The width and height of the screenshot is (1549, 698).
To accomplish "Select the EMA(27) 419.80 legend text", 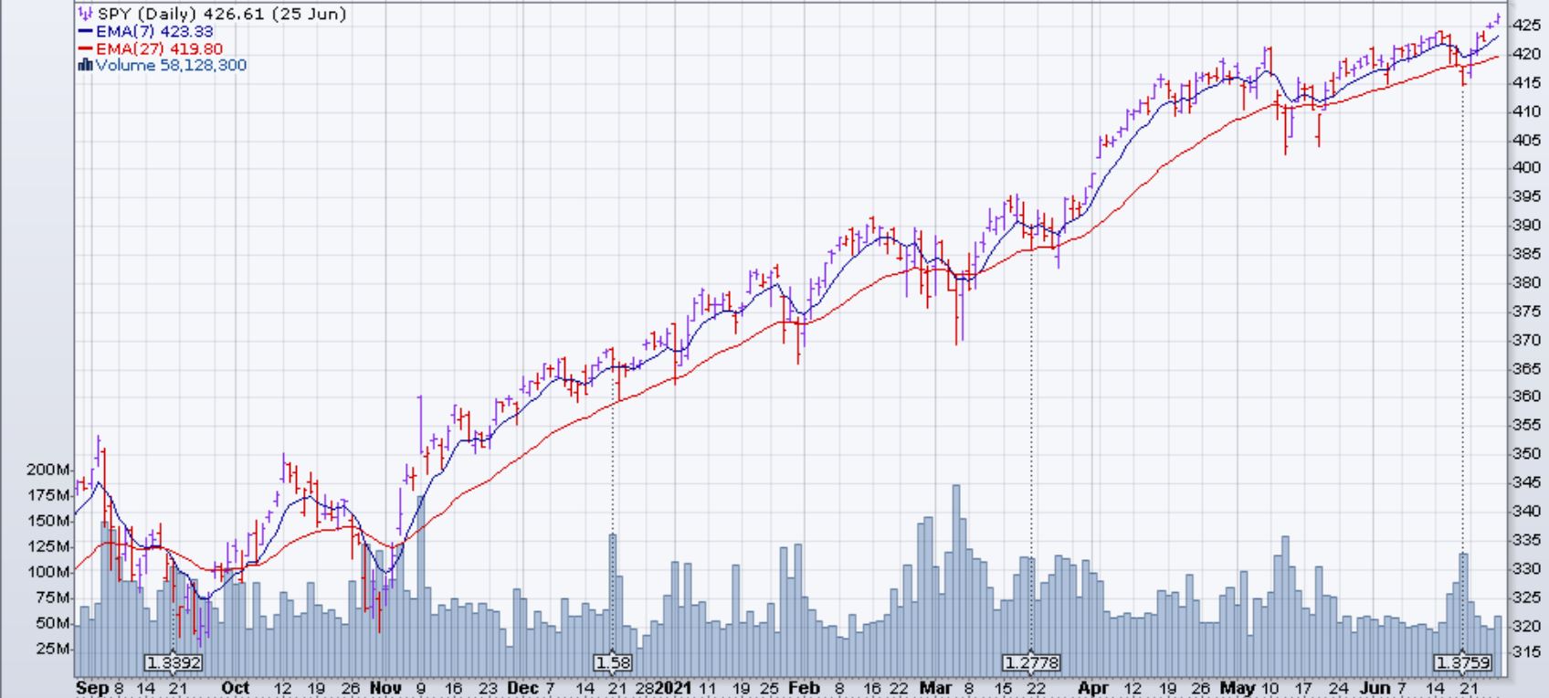I will (159, 49).
